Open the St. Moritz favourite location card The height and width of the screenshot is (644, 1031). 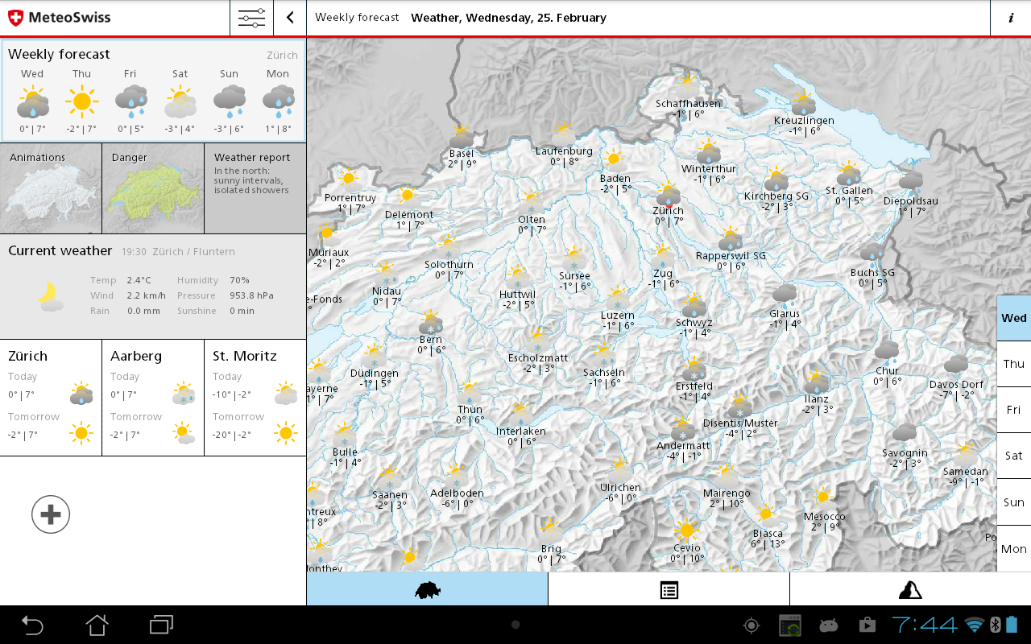pos(255,398)
